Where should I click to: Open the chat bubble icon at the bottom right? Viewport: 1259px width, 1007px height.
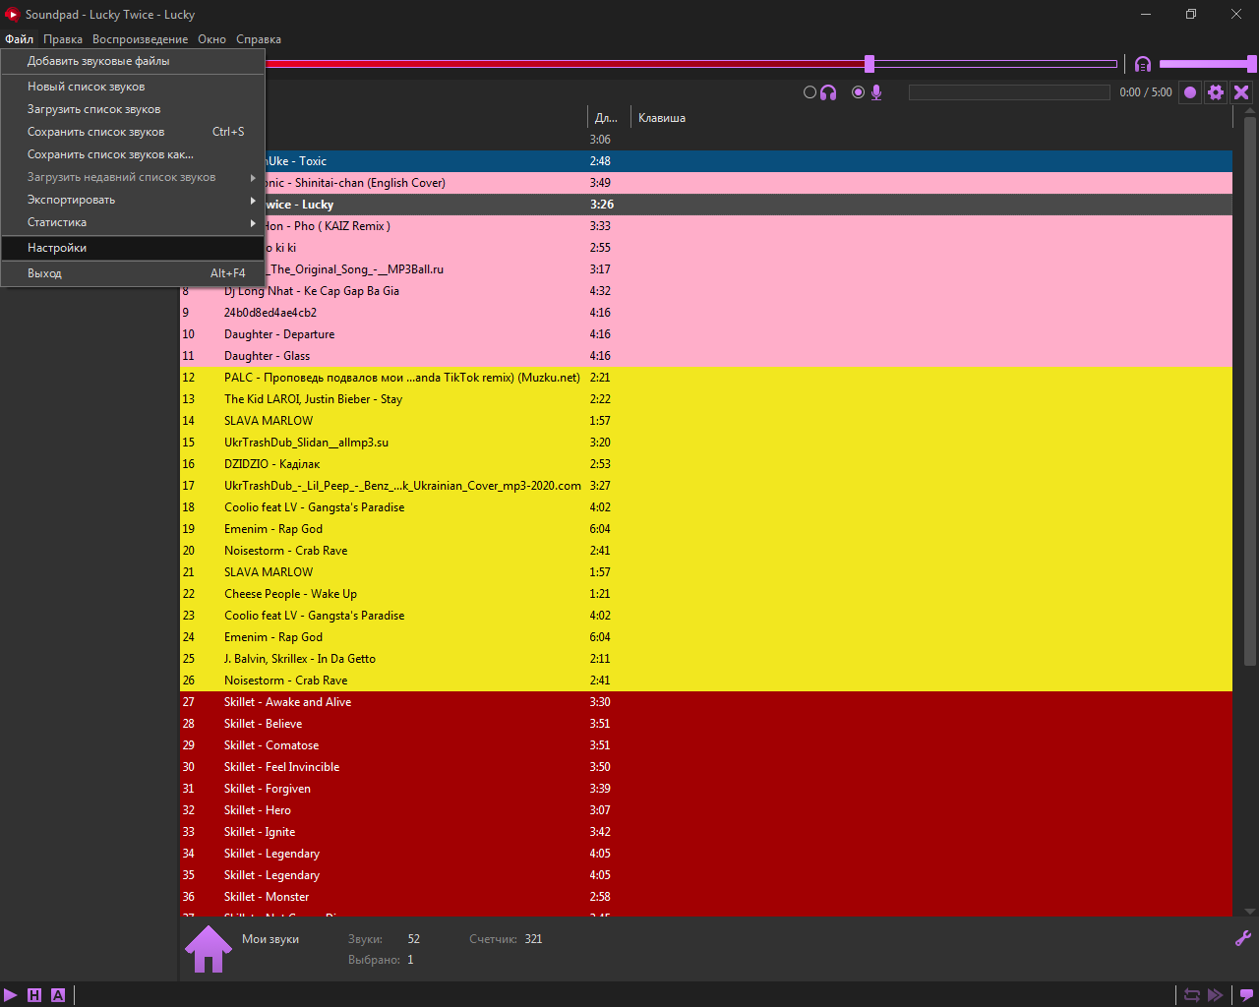pos(1246,995)
